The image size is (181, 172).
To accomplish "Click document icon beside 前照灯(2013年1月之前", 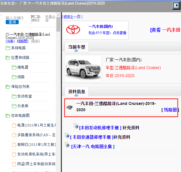I will (14, 145).
